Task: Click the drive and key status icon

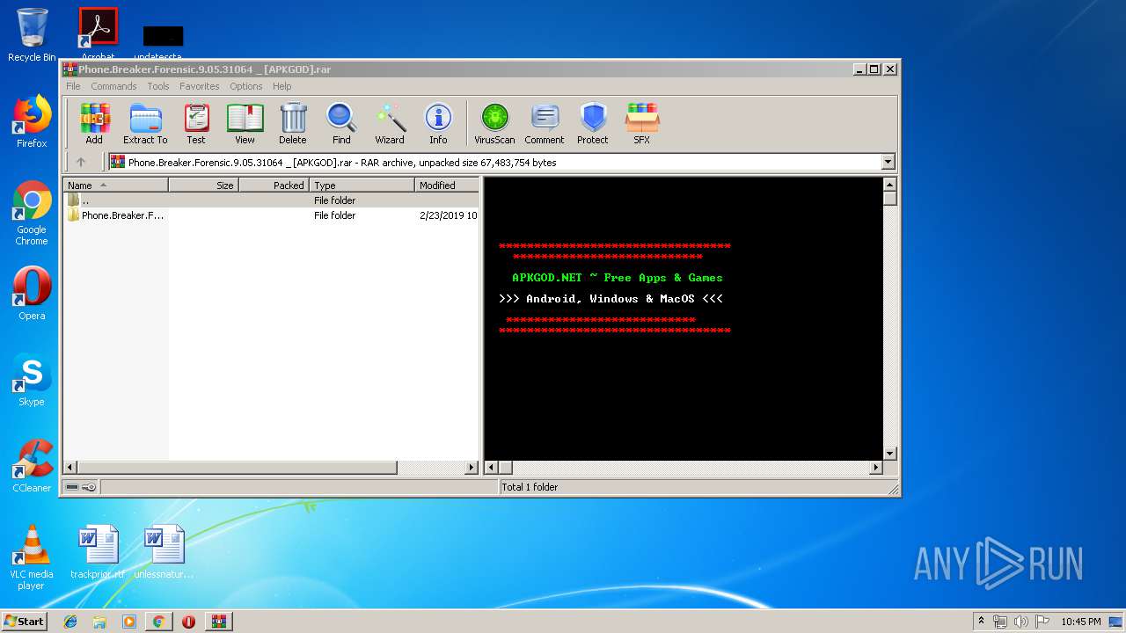Action: click(x=81, y=487)
